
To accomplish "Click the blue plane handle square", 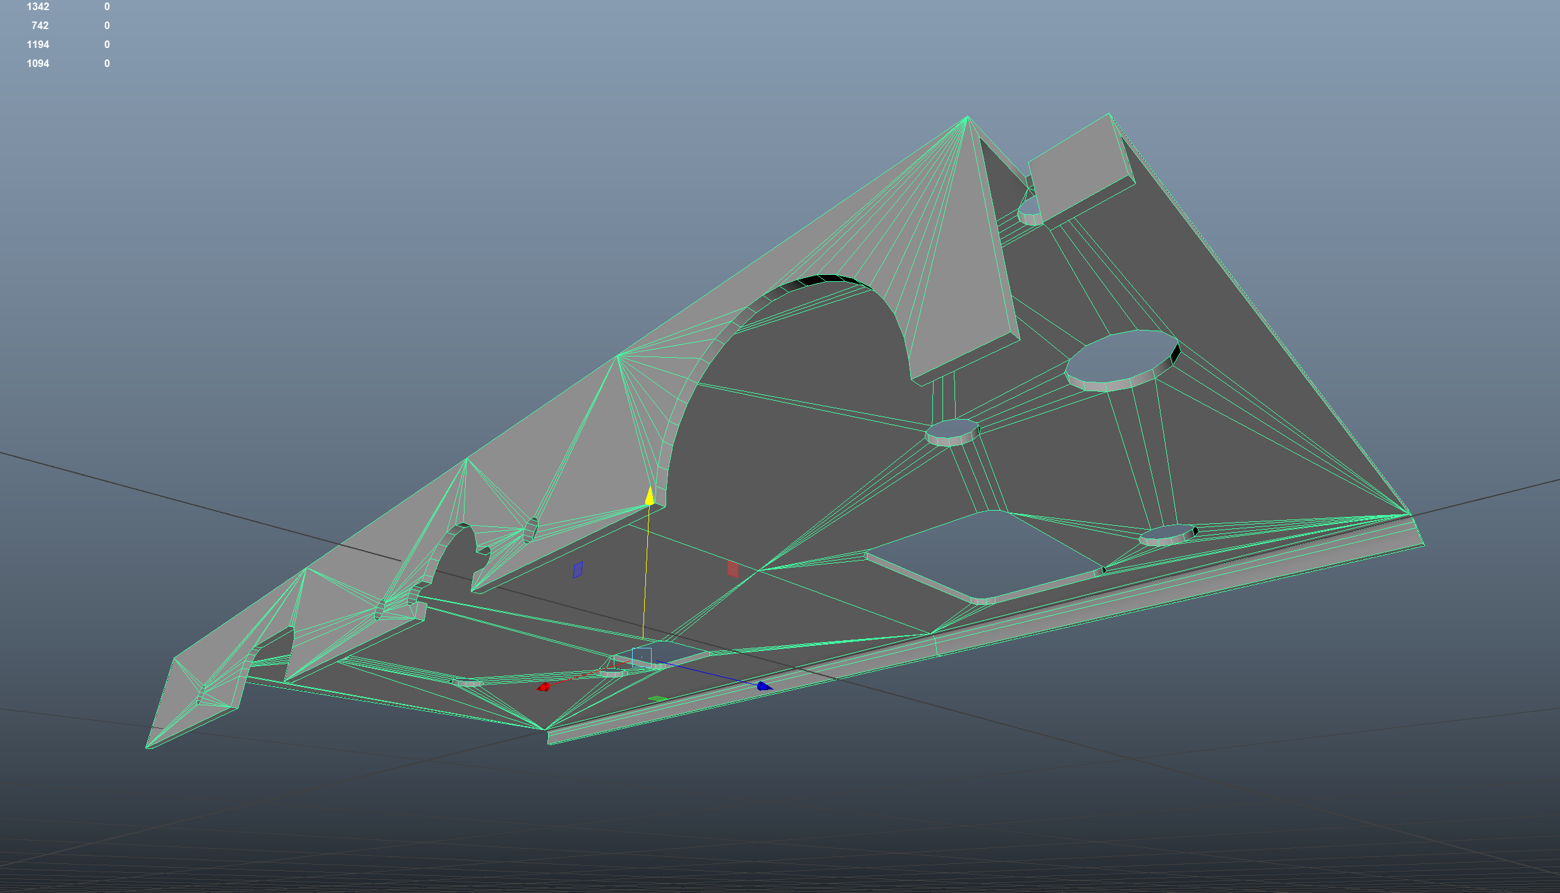I will tap(578, 570).
